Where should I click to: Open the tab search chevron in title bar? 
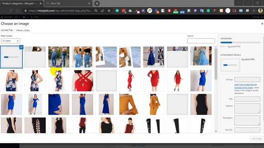(238, 3)
